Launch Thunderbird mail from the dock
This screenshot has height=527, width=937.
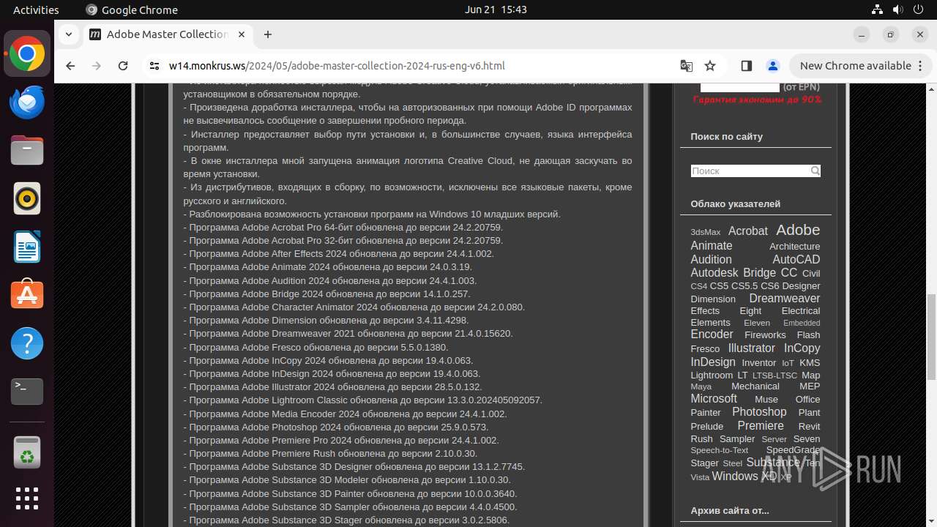[27, 102]
